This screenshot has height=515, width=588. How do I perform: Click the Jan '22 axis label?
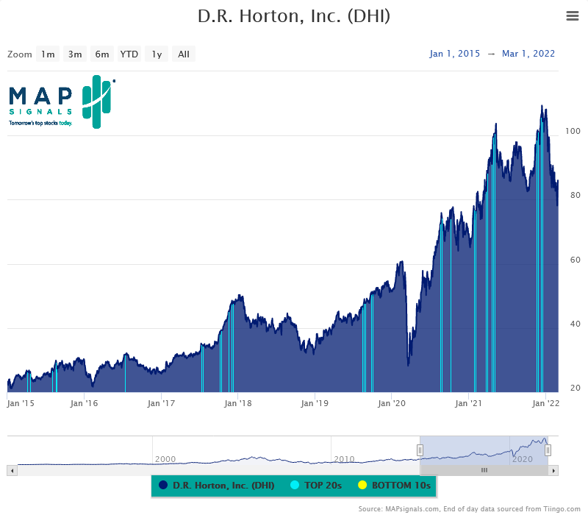pyautogui.click(x=545, y=403)
